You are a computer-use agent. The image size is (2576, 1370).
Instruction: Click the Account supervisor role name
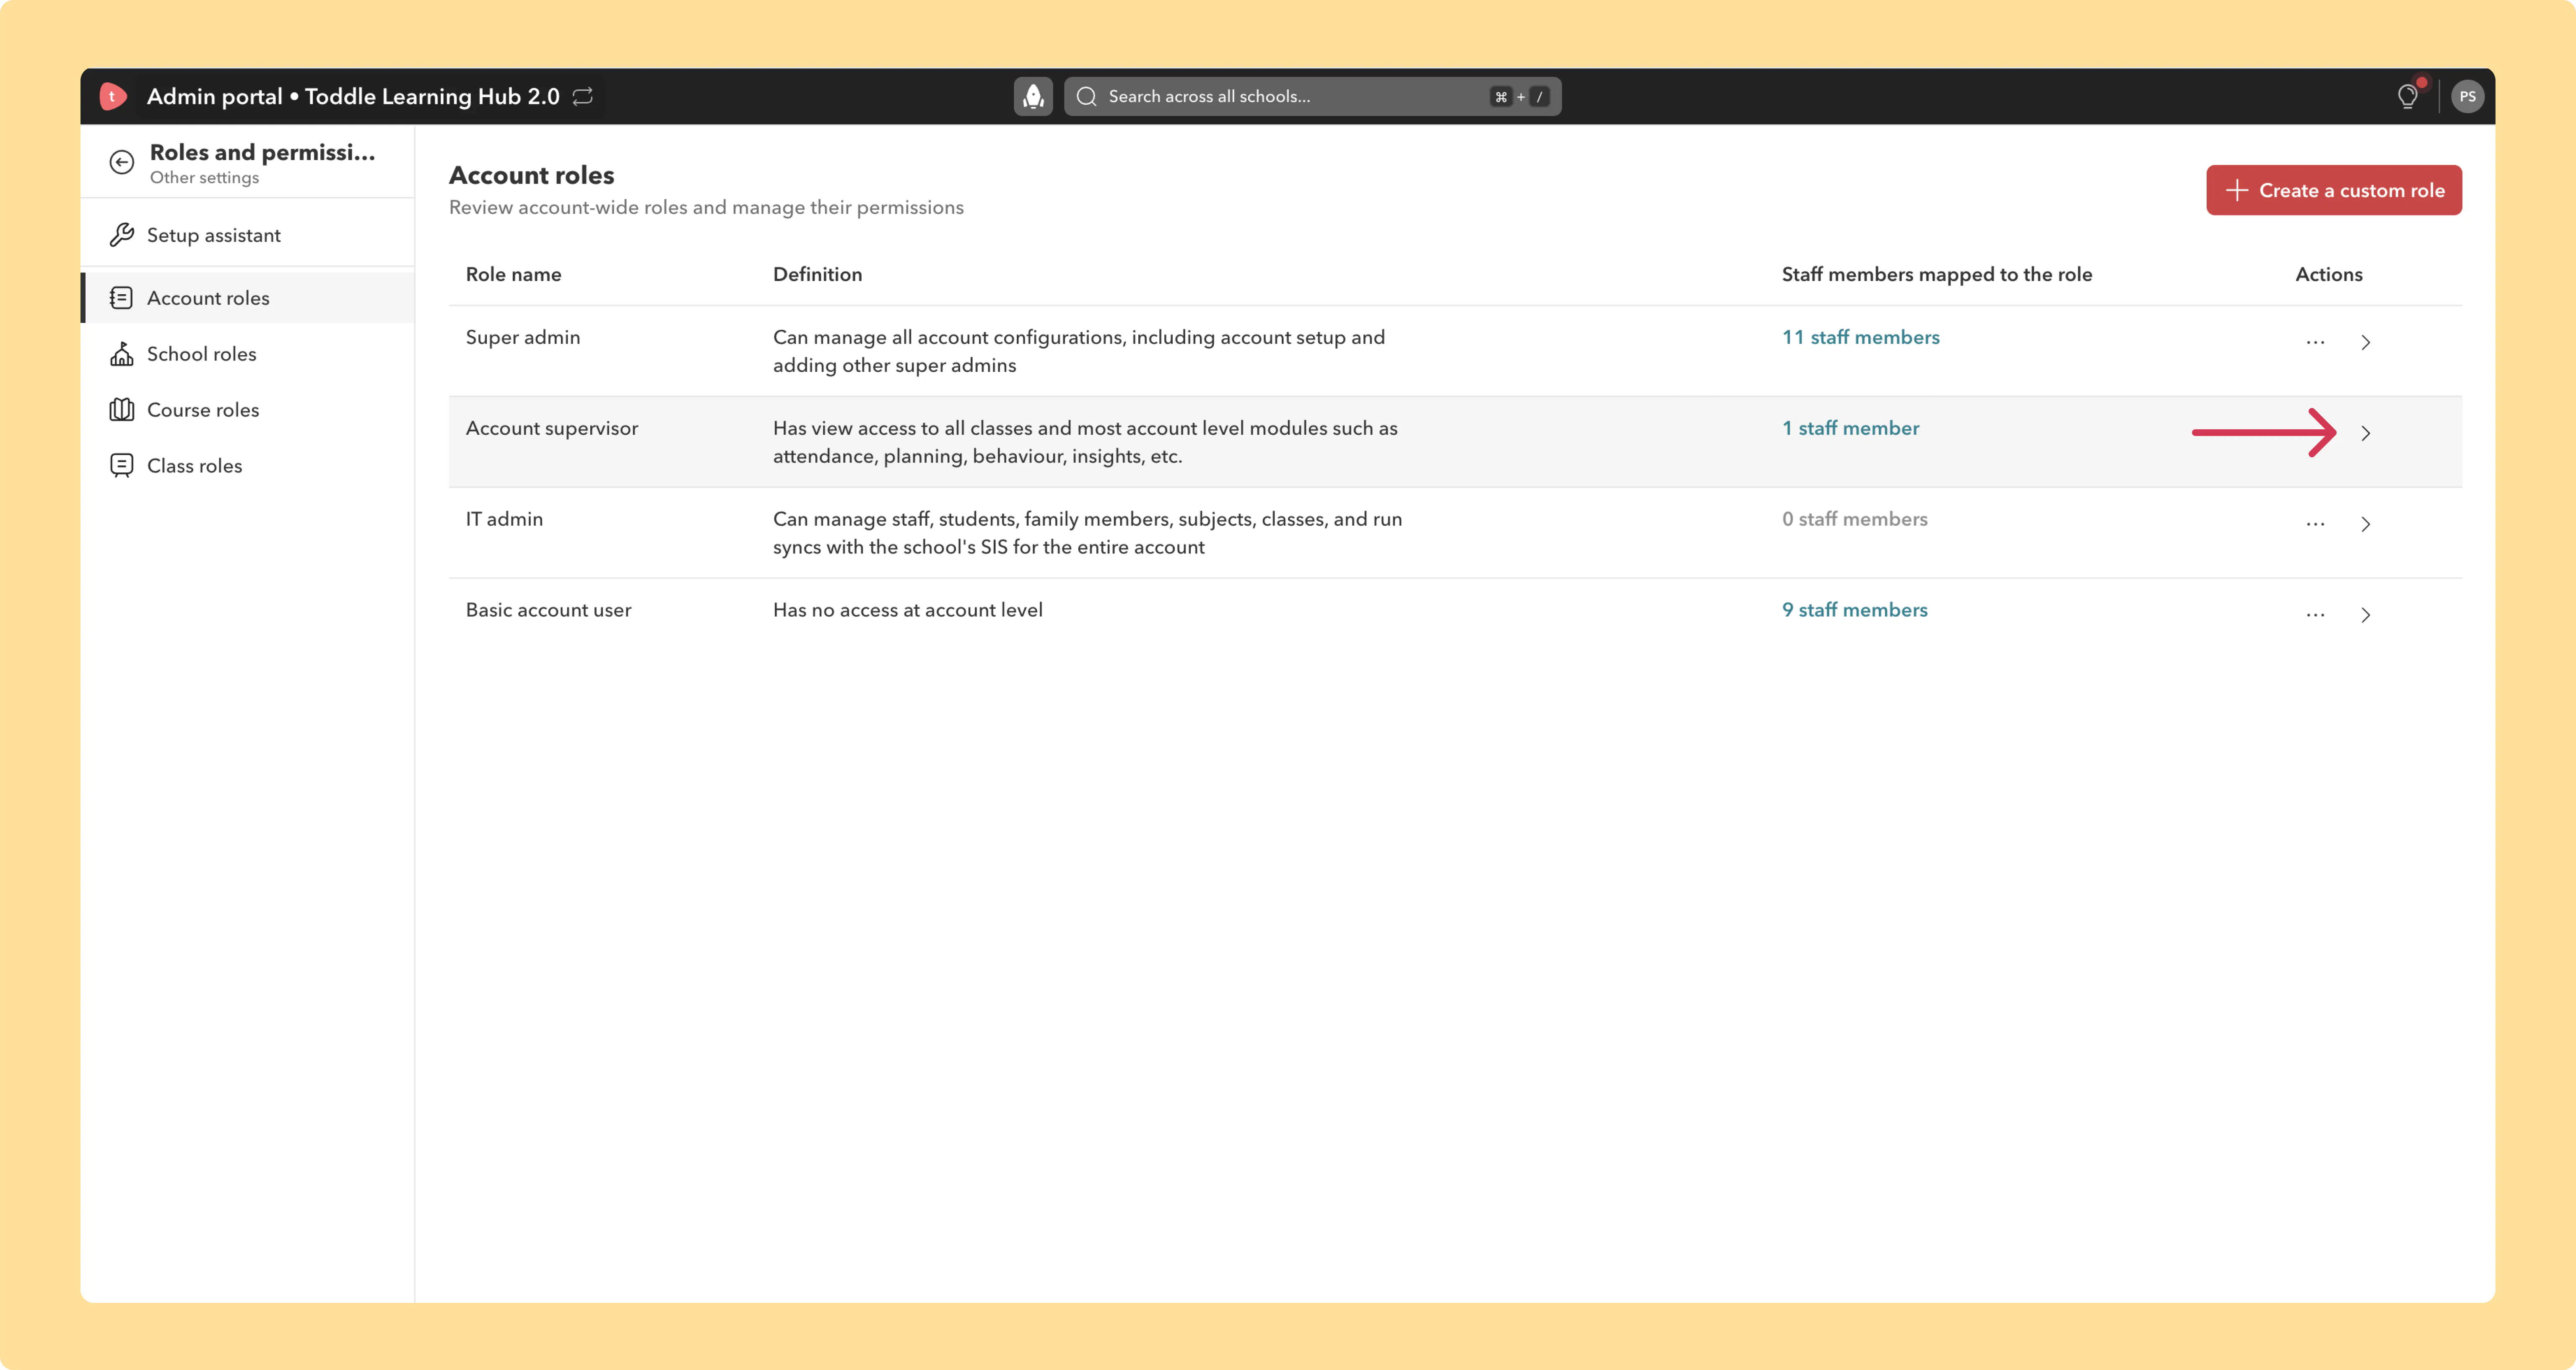[552, 428]
